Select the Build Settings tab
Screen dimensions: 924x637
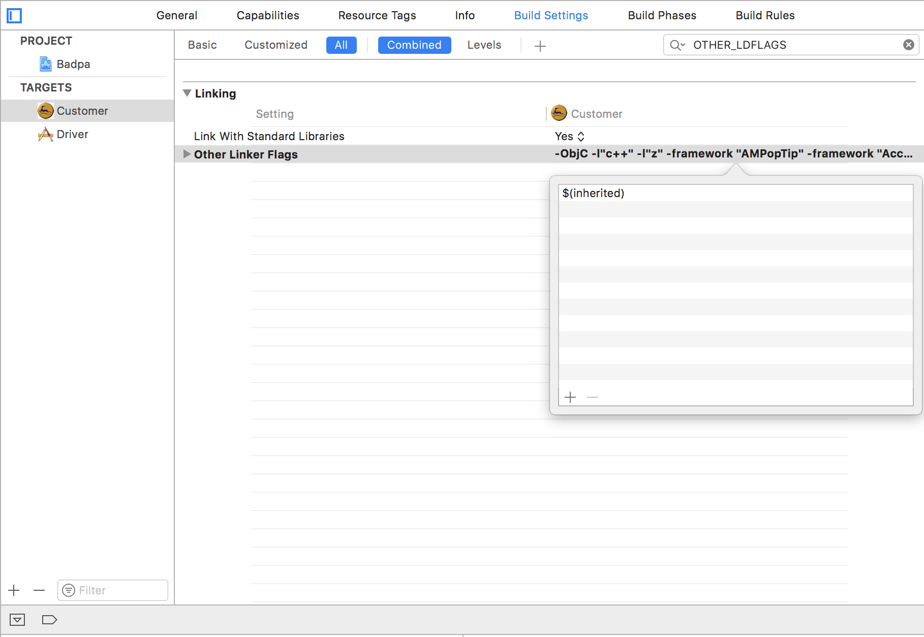click(551, 15)
